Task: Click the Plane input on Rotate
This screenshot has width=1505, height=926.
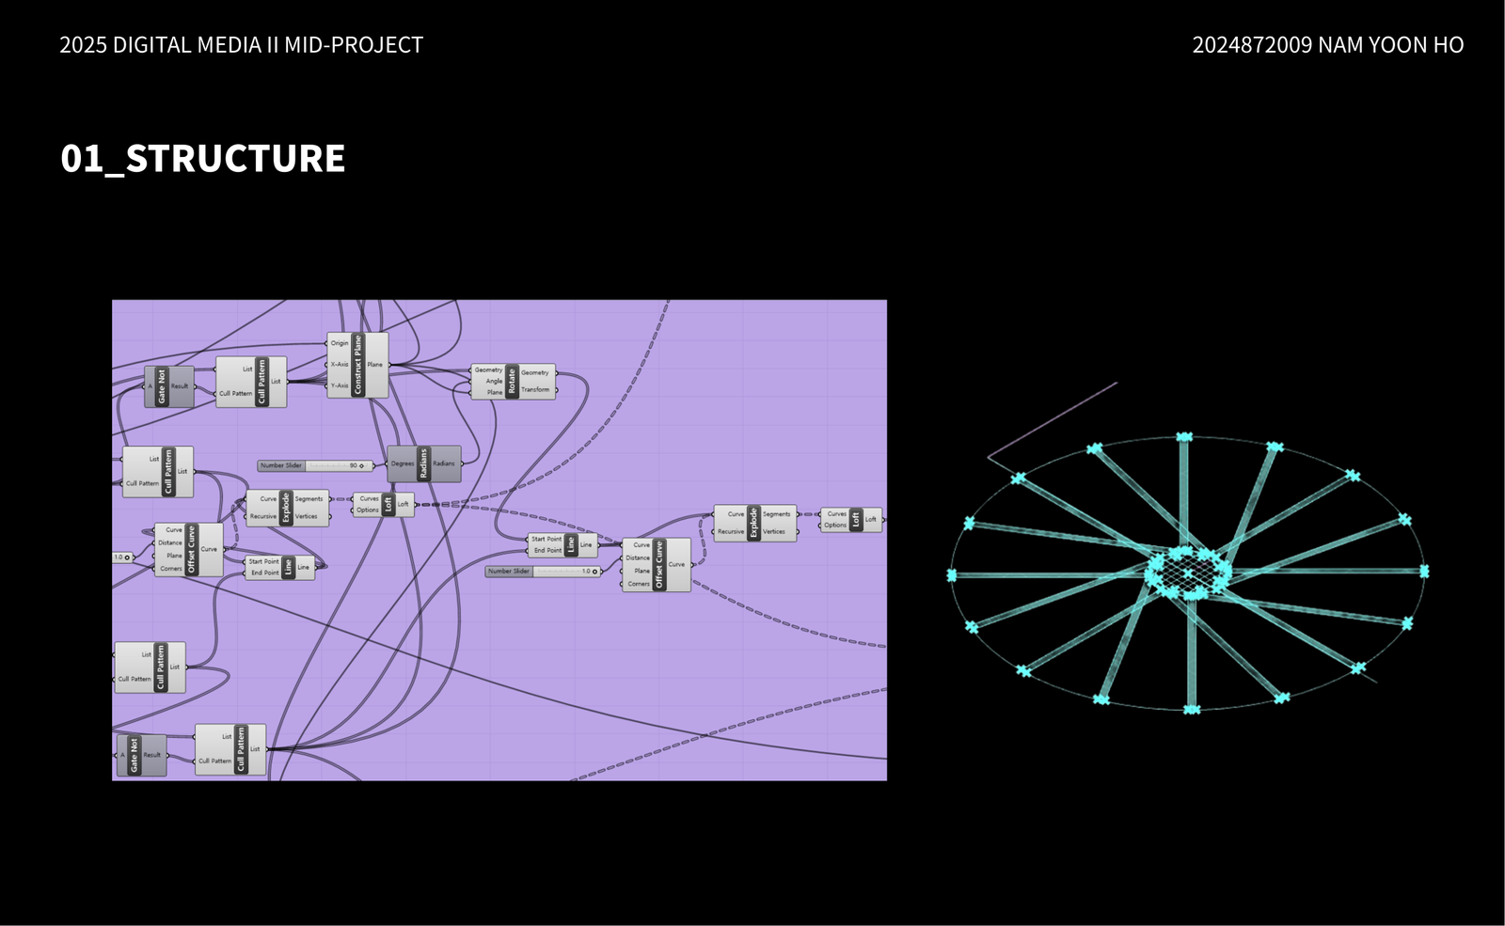Action: tap(494, 392)
